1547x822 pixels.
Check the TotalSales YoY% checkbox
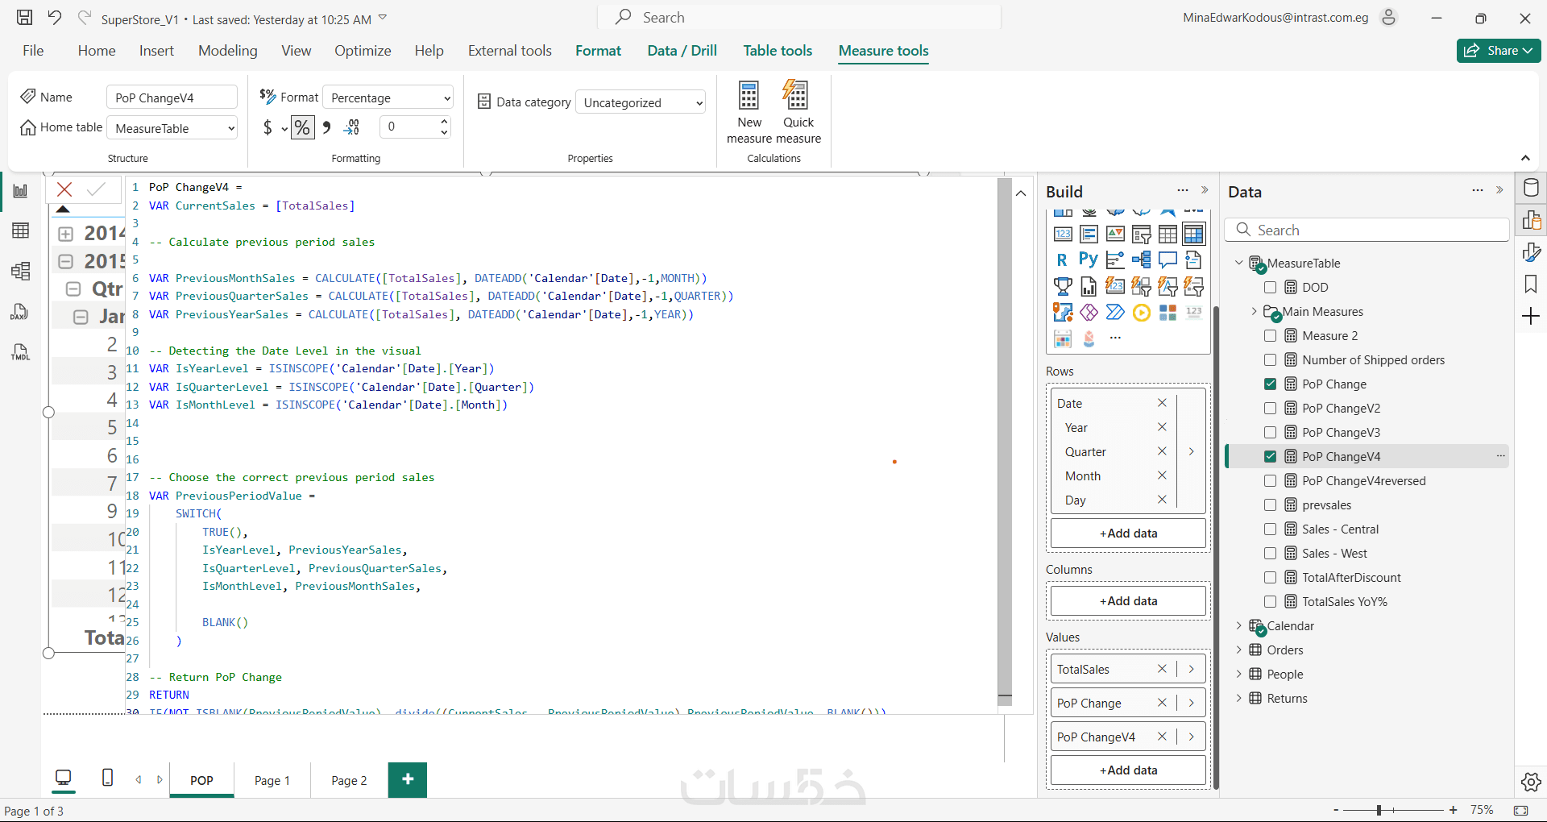[x=1271, y=602]
